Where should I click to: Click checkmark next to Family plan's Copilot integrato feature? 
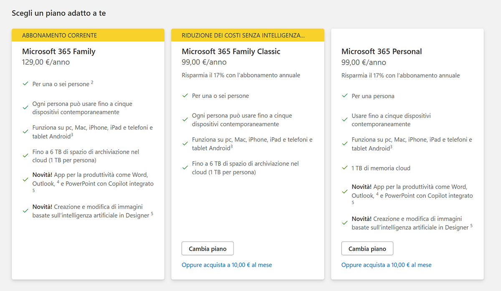(x=25, y=179)
